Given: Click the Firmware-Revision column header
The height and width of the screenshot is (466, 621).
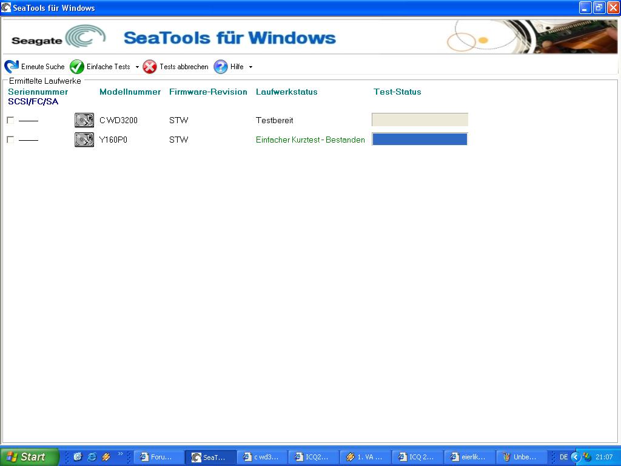Looking at the screenshot, I should click(x=208, y=92).
